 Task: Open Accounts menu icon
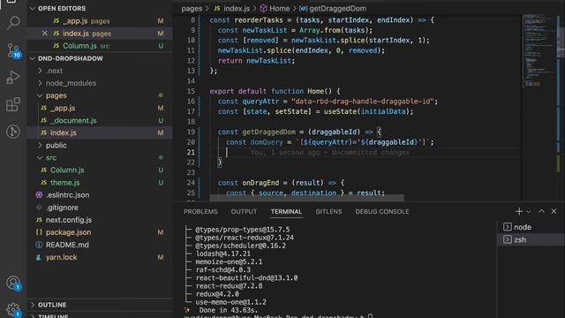click(x=13, y=283)
